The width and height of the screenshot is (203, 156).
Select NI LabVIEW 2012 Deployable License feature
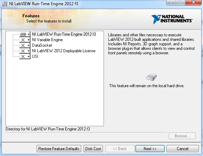pos(64,51)
